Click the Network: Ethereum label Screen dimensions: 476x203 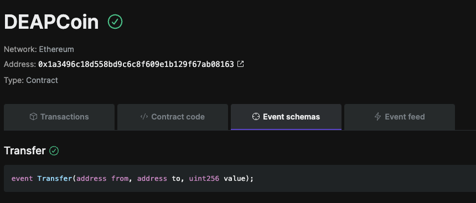click(x=39, y=49)
